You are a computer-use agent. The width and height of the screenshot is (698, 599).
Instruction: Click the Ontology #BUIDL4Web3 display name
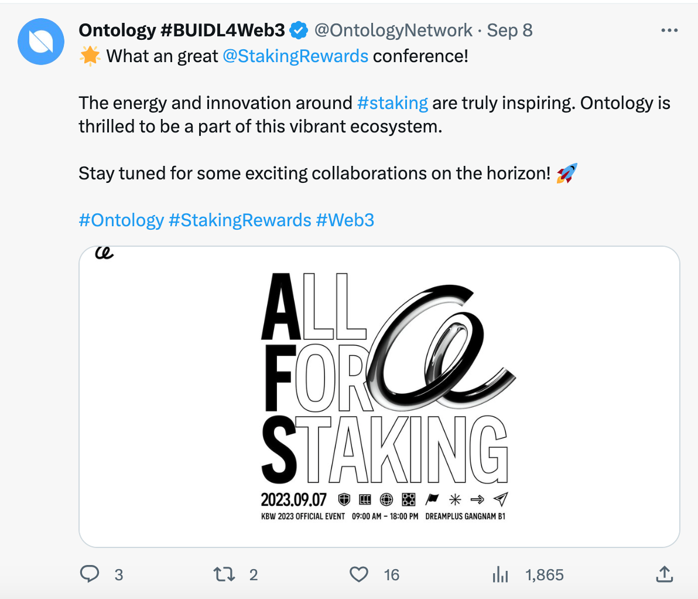coord(182,30)
